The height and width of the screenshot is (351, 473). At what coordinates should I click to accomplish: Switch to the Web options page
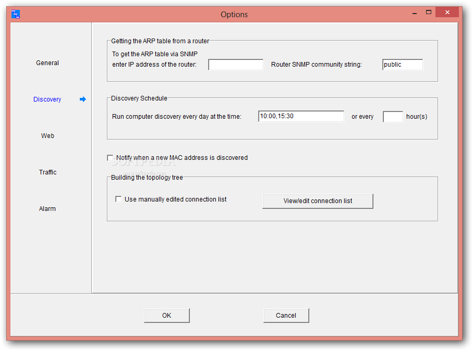pyautogui.click(x=47, y=136)
